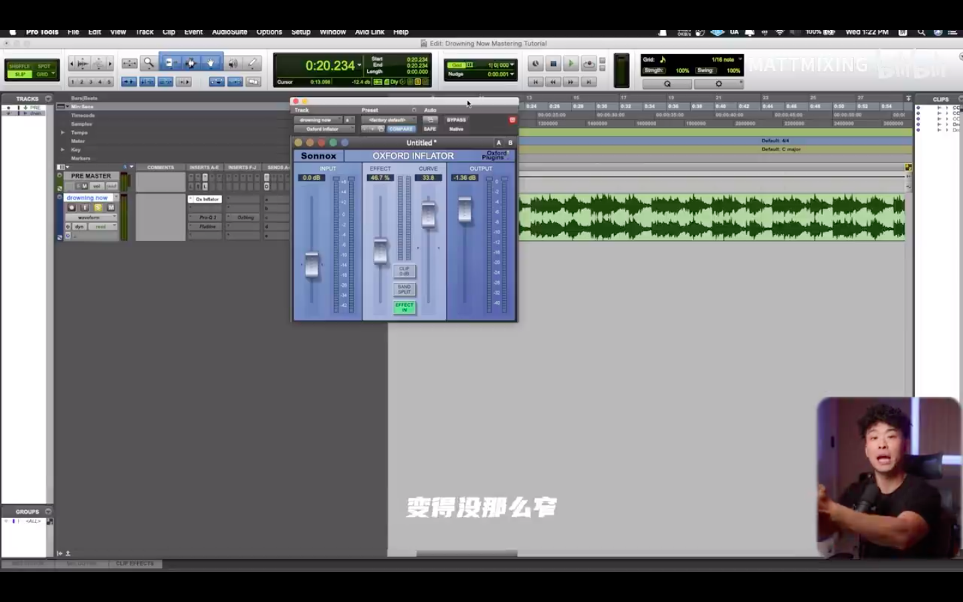Select the Selector tool

pos(191,63)
